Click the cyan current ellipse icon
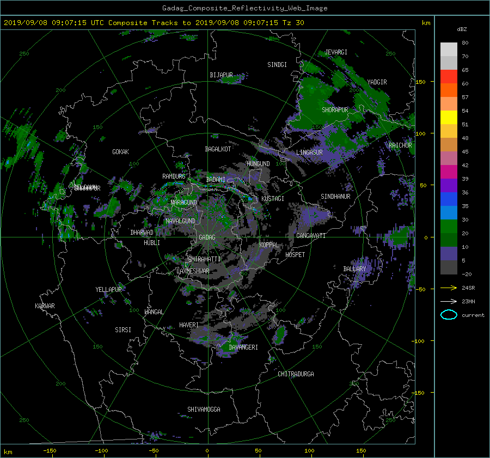 click(449, 315)
